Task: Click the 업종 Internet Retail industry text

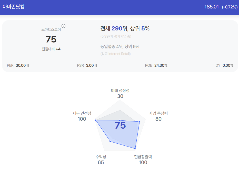Action: [x=116, y=54]
